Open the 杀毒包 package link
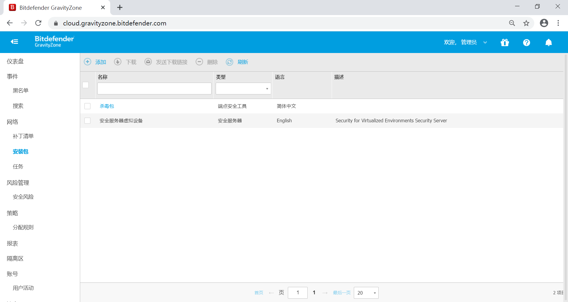This screenshot has width=568, height=302. coord(107,106)
